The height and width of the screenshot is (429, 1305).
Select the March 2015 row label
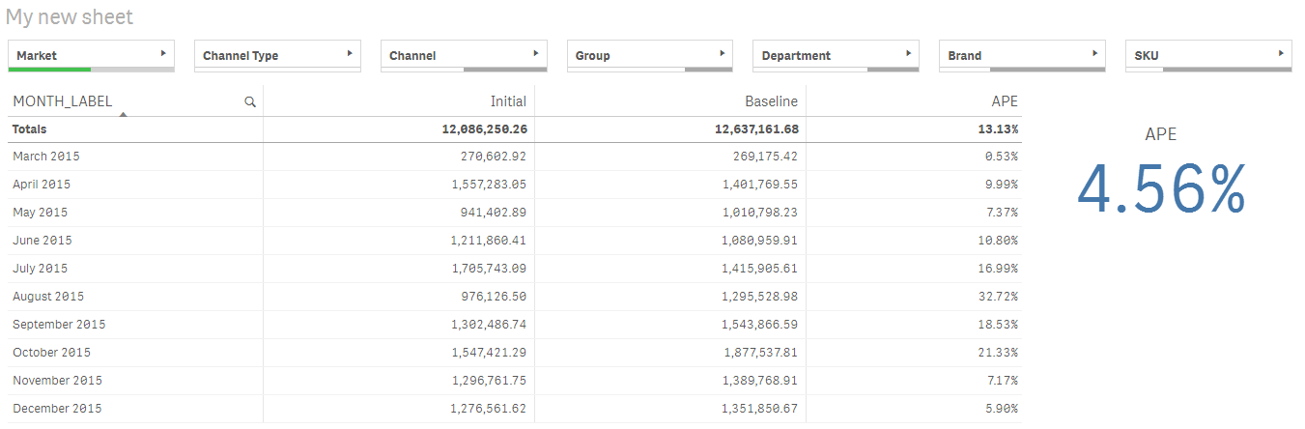(46, 157)
